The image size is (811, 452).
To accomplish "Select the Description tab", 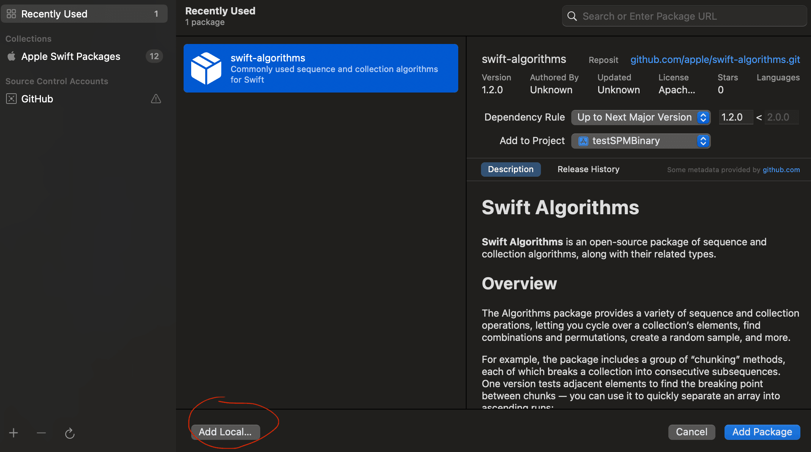I will coord(511,169).
